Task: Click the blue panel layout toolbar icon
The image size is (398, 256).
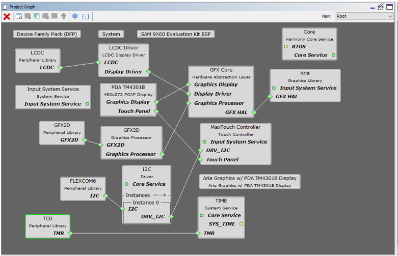Action: pos(86,16)
